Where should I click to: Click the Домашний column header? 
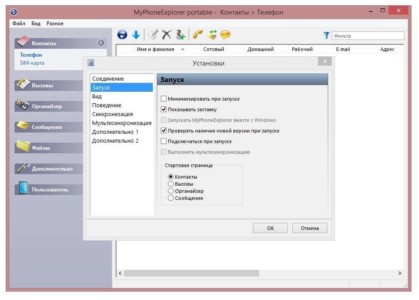click(267, 49)
